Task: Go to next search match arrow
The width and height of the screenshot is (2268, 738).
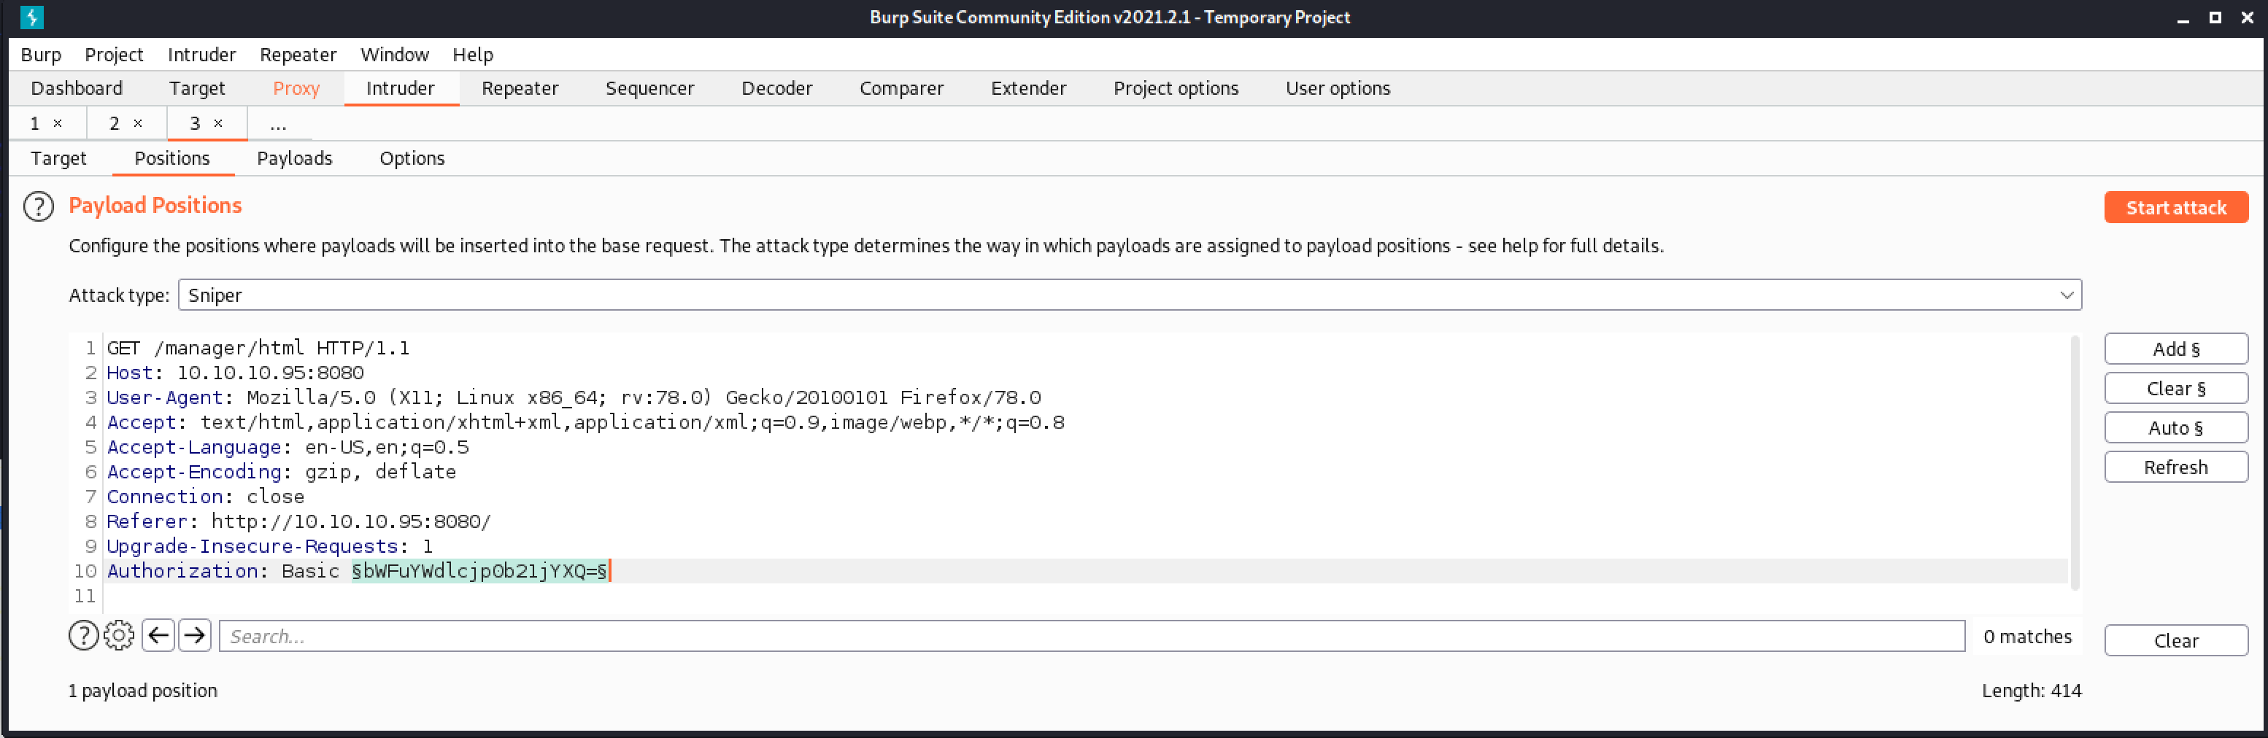Action: tap(195, 635)
